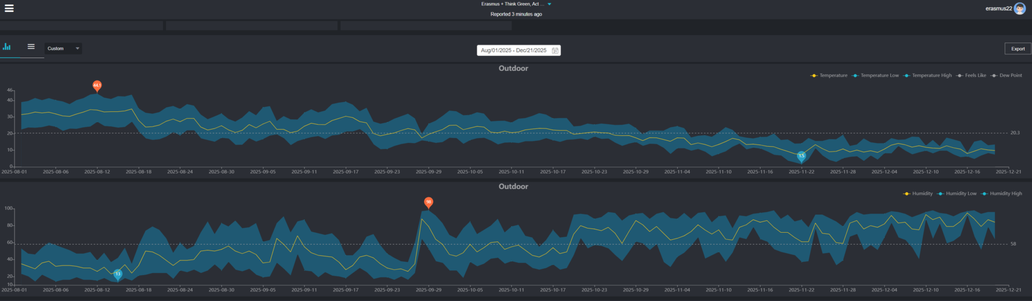The image size is (1032, 301).
Task: Click the 98 max humidity marker
Action: (428, 202)
